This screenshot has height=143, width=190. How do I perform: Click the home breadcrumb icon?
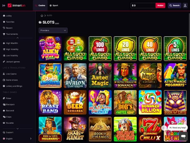coord(42,15)
